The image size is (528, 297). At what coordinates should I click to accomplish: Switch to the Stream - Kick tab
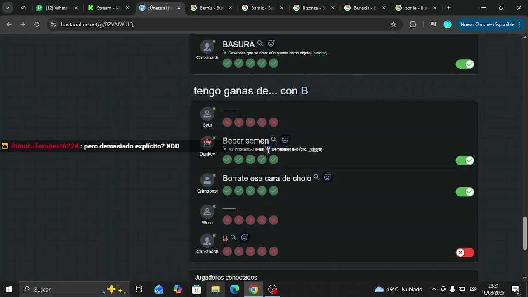pyautogui.click(x=108, y=8)
